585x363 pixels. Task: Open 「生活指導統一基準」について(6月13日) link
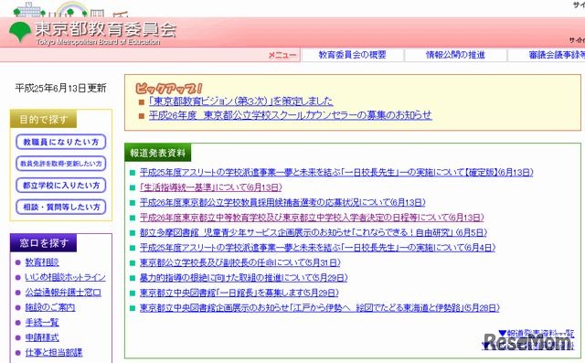(x=210, y=187)
